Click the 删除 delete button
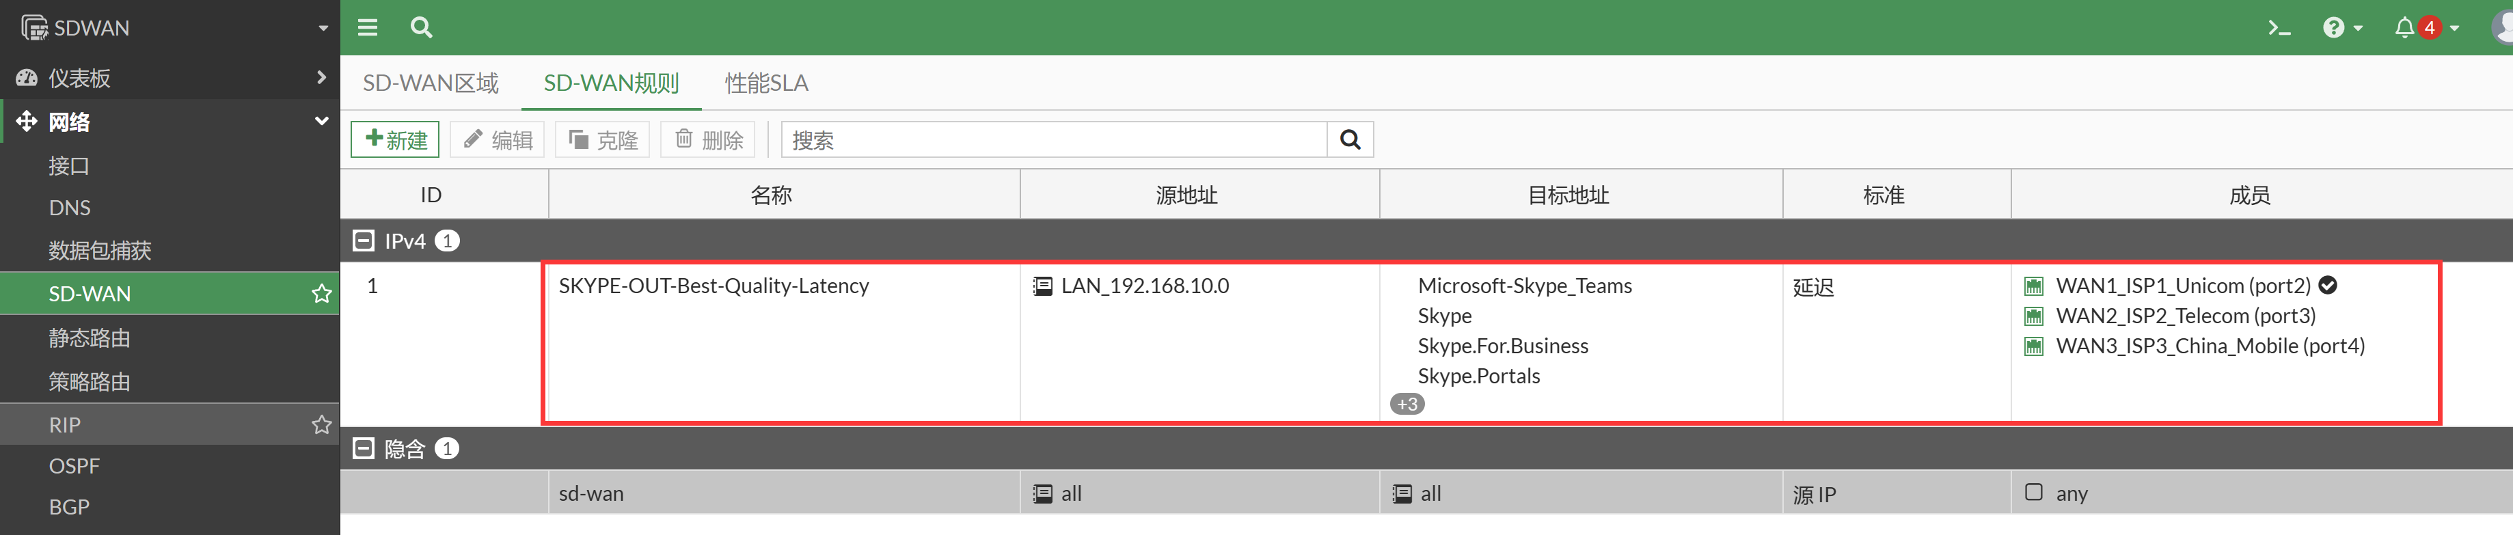The image size is (2513, 535). coord(708,139)
